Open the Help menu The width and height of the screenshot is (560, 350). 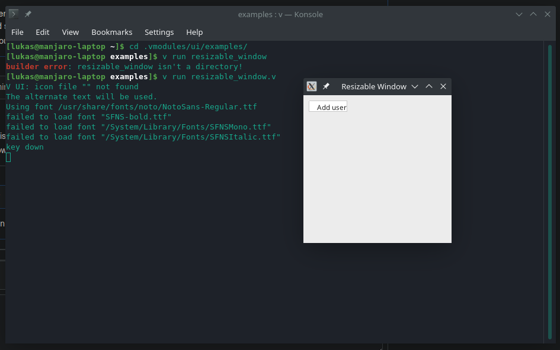(194, 32)
